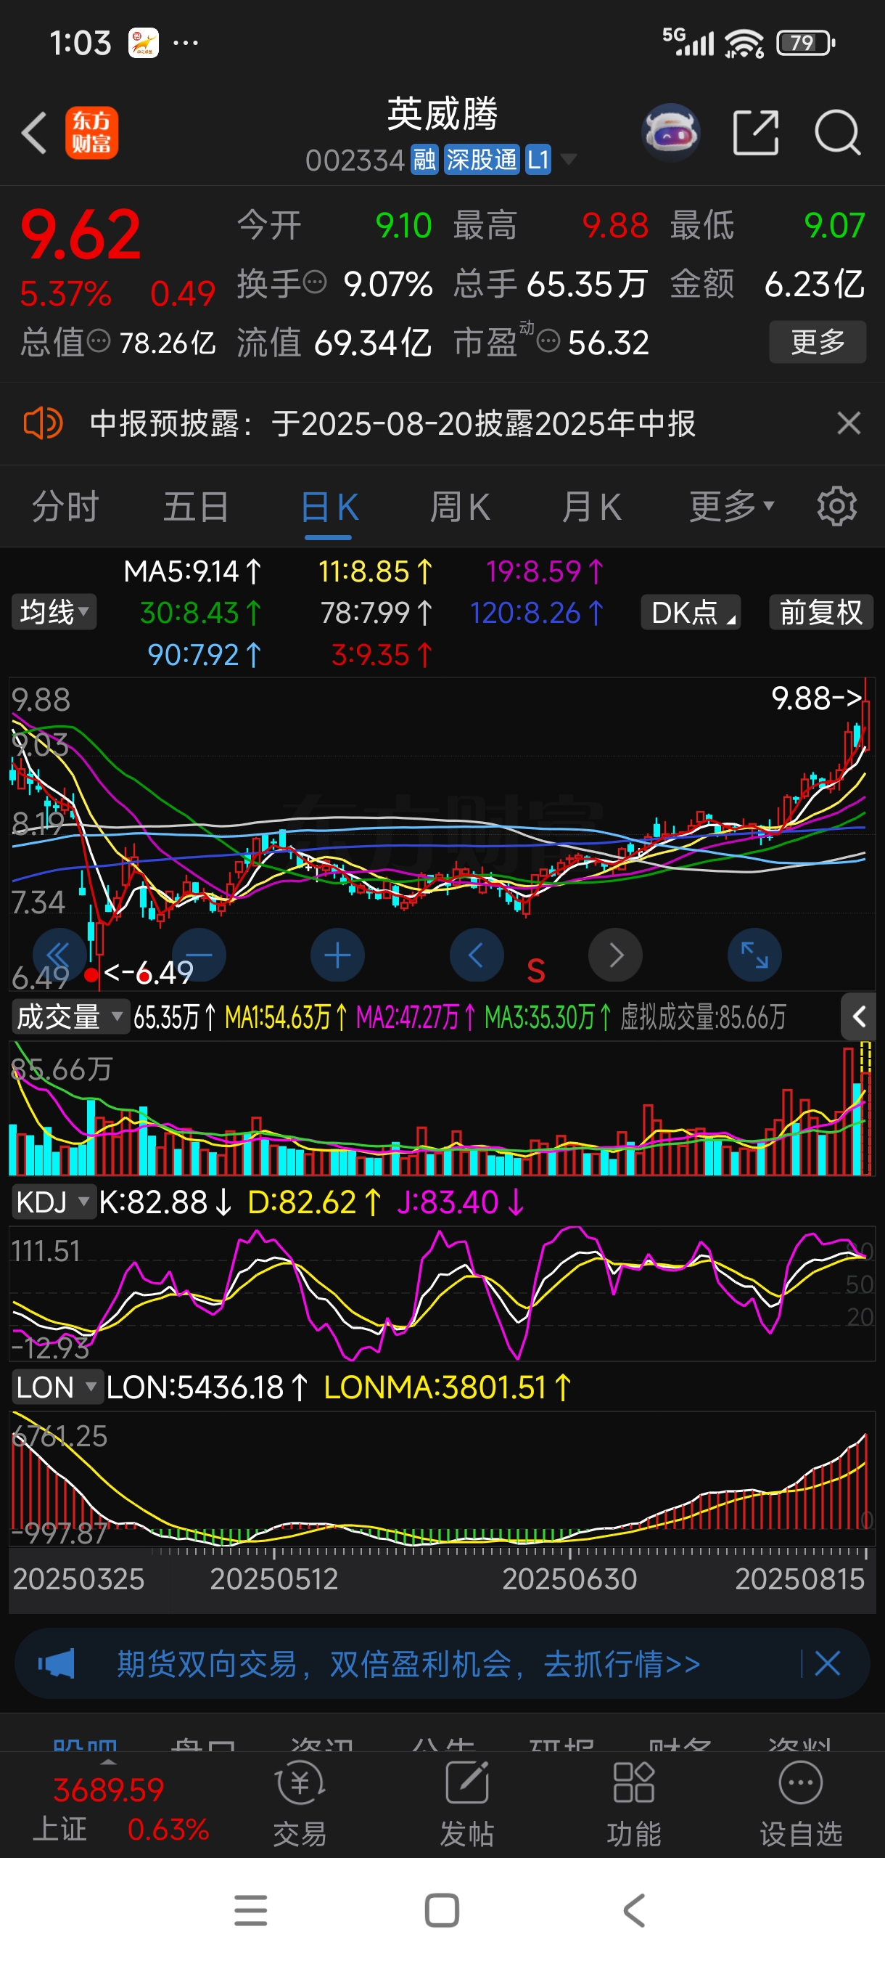
Task: Tap the Android back navigation button
Action: click(635, 1911)
